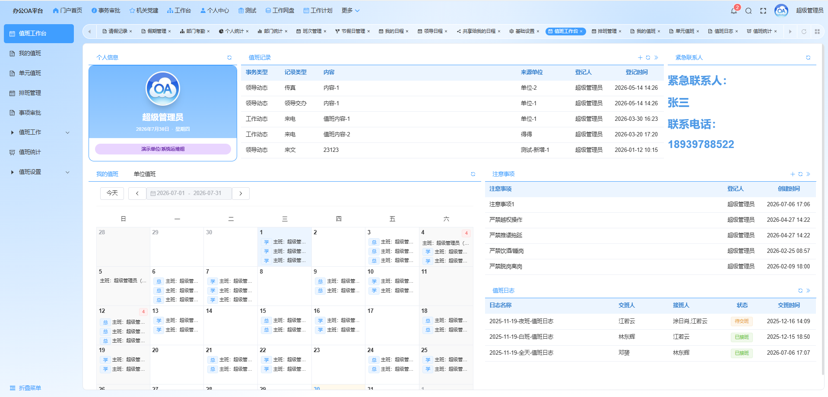Go to next month in calendar
Viewport: 828px width, 397px height.
pos(241,193)
